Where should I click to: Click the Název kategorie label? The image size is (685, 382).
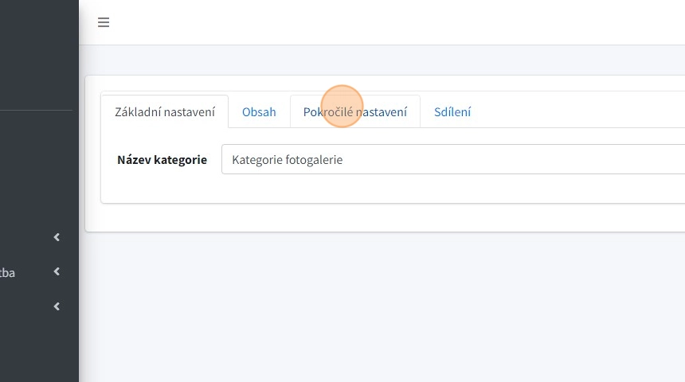(x=162, y=159)
